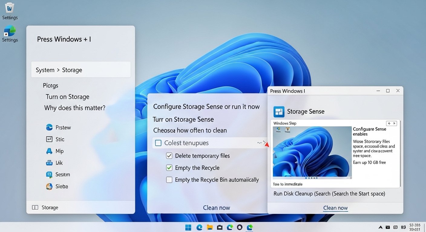Click the Edge icon beside Prstew
This screenshot has width=426, height=232.
coord(49,127)
